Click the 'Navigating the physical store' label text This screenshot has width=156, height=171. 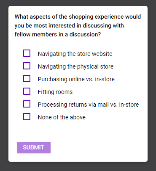[75, 66]
